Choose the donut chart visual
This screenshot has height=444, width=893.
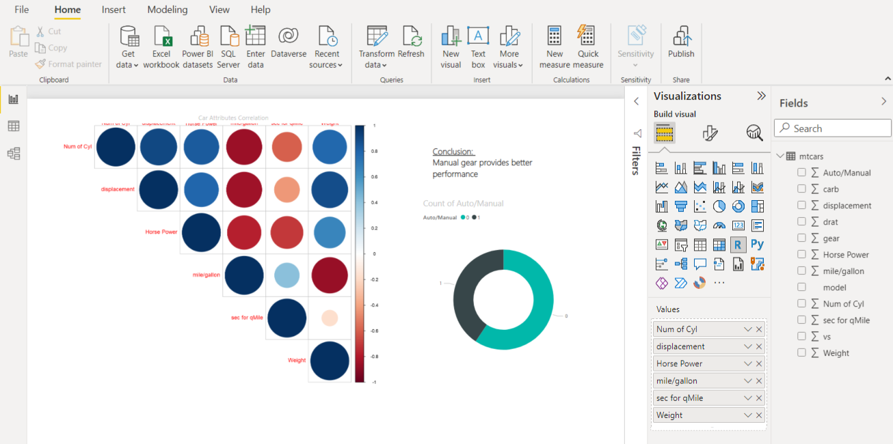738,206
